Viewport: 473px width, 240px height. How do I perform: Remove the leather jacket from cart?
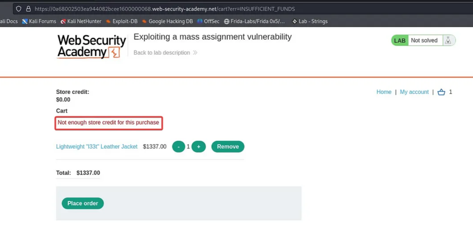pyautogui.click(x=228, y=147)
